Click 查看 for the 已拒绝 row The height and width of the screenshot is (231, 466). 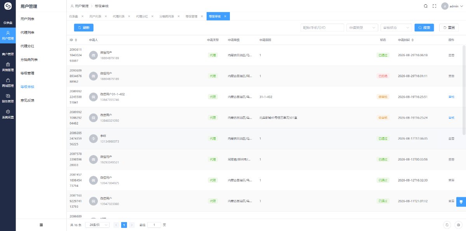[x=451, y=76]
